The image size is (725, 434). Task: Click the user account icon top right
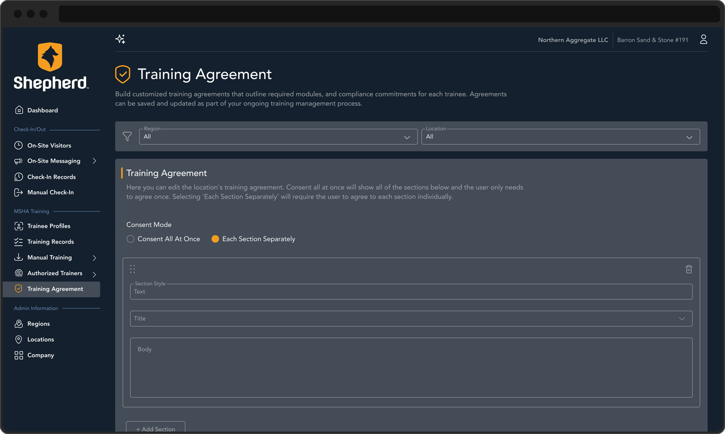703,39
